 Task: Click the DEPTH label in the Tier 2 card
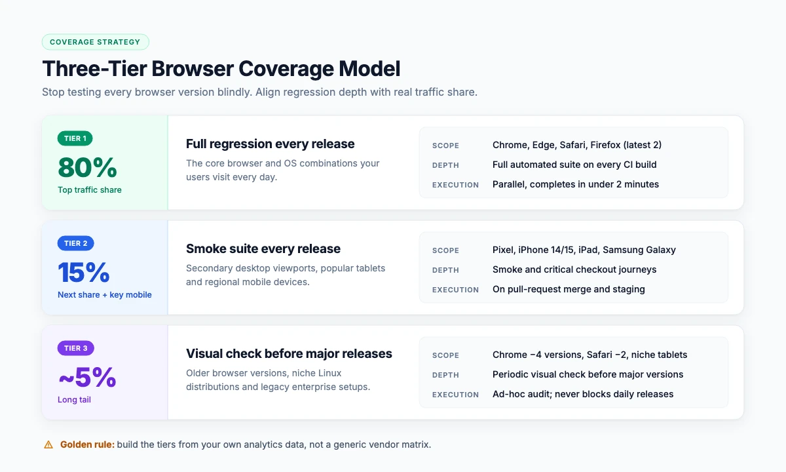(445, 270)
